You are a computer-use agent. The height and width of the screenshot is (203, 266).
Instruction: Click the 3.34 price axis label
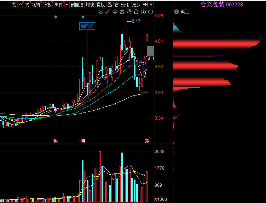159,118
